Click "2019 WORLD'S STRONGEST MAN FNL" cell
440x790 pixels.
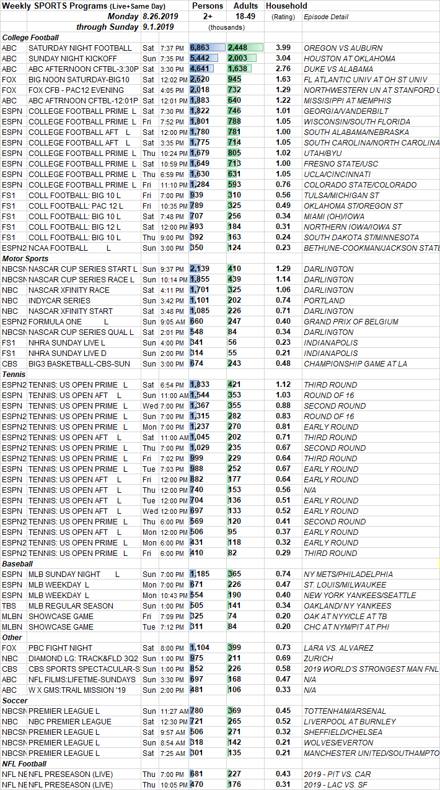click(x=371, y=669)
